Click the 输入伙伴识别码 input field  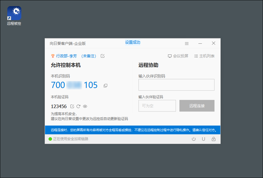pos(176,85)
